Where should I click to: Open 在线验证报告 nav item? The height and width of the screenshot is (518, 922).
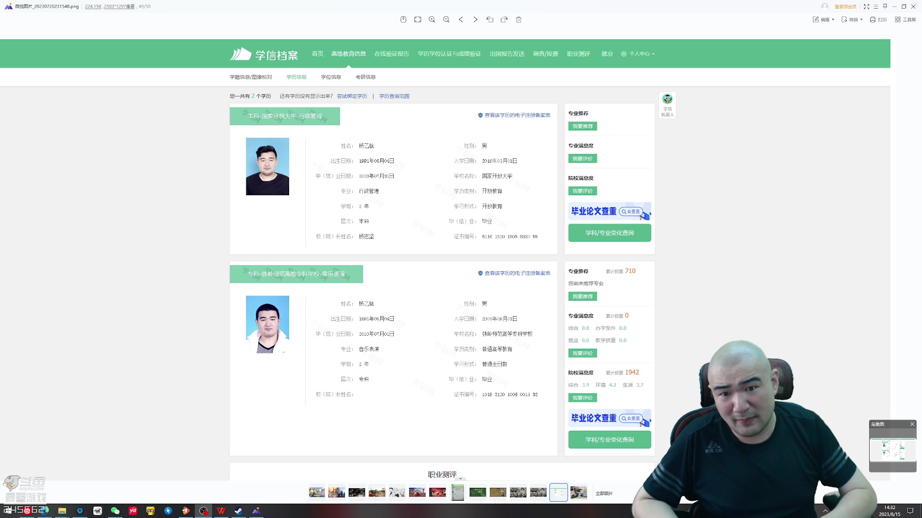click(392, 54)
